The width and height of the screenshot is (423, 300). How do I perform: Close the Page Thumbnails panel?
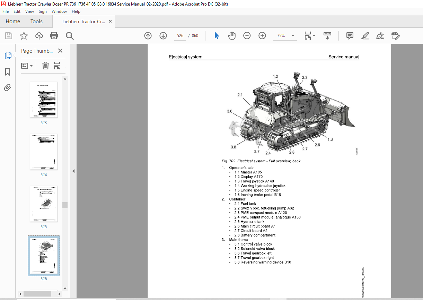click(60, 51)
